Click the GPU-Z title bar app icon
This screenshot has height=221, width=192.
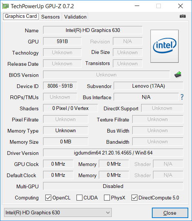tap(5, 6)
